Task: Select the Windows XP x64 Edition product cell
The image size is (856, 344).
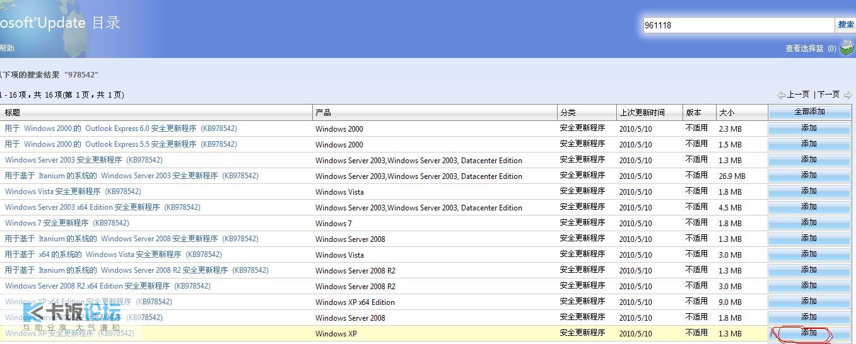Action: click(355, 302)
